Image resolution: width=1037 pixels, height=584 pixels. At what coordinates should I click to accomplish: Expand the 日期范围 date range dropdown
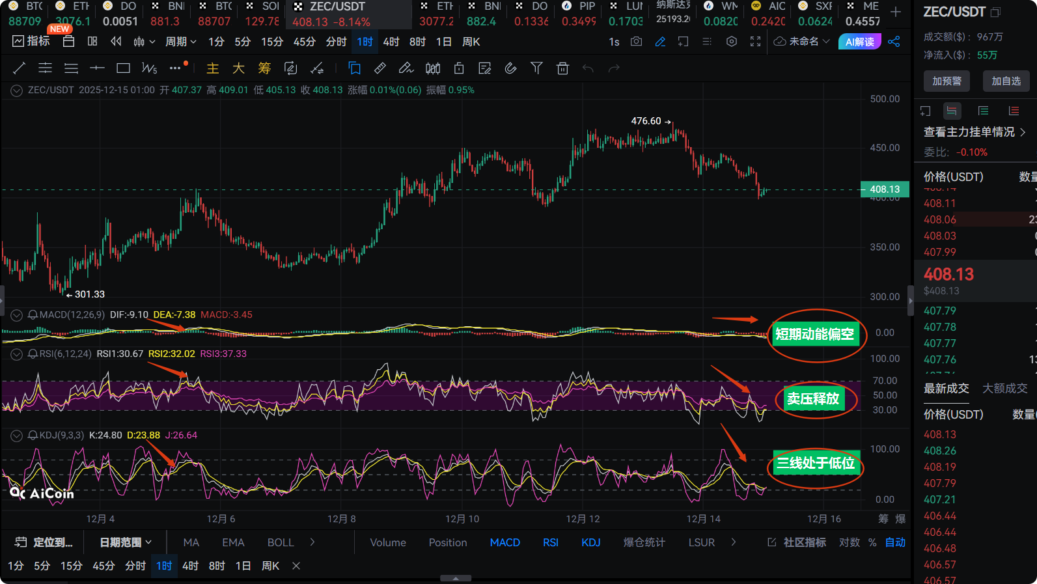pyautogui.click(x=126, y=542)
